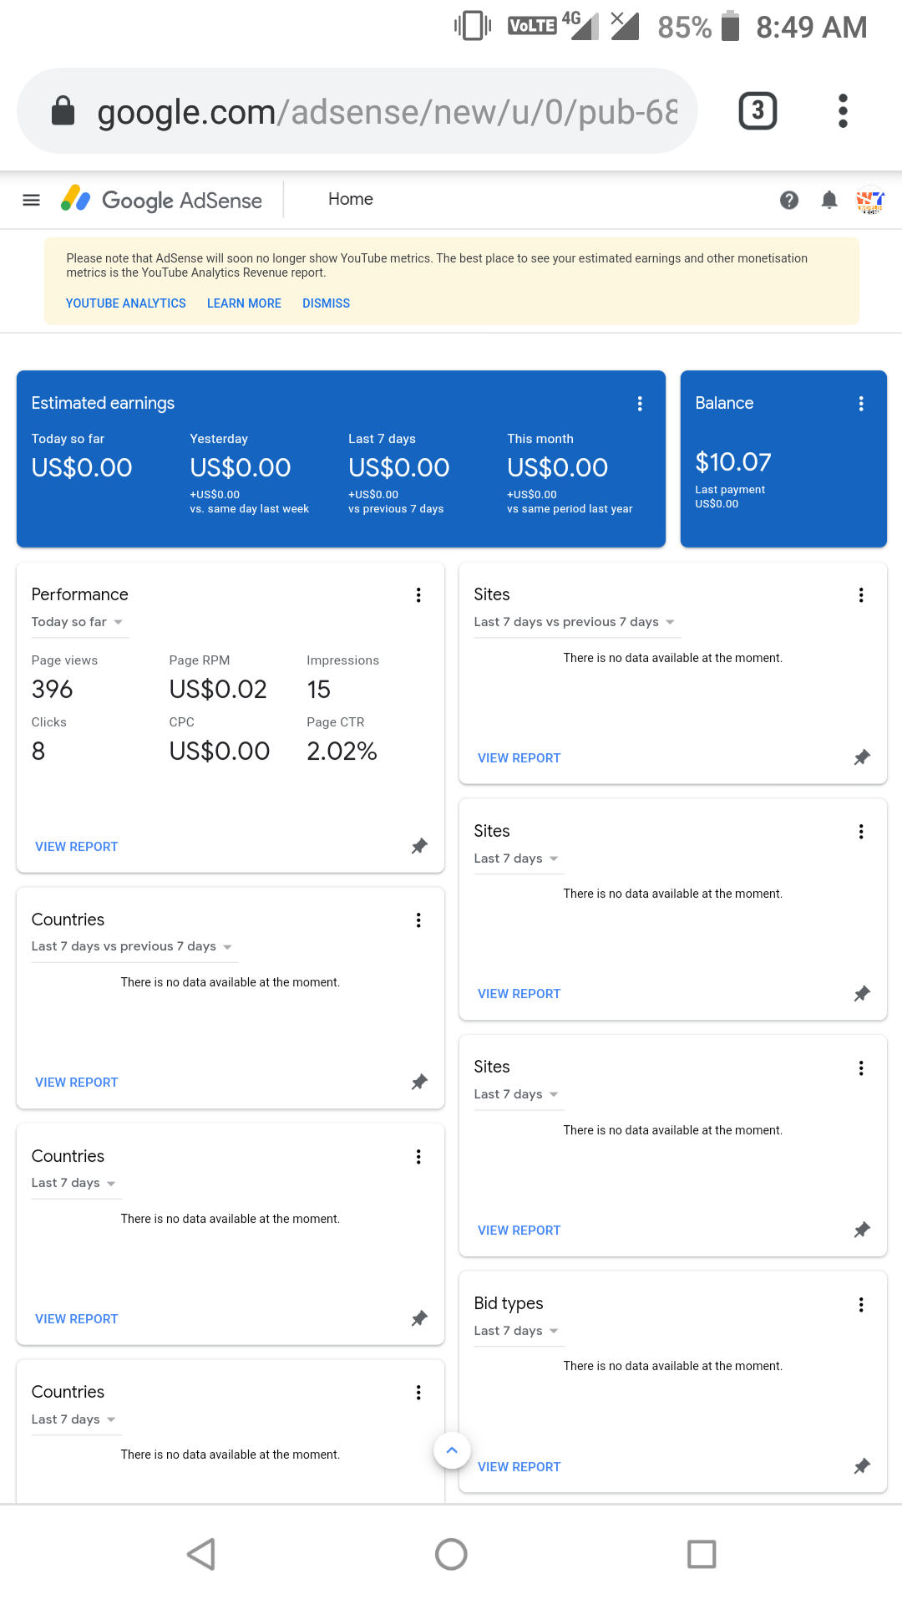View report for the Performance card

(x=77, y=847)
